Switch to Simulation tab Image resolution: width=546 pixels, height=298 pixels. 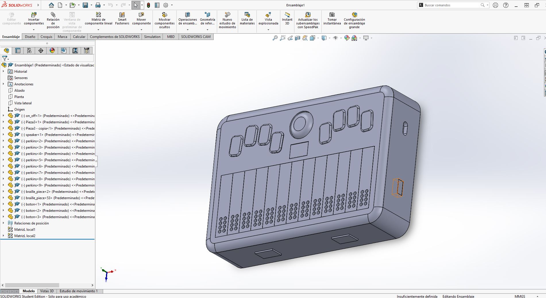pyautogui.click(x=152, y=36)
